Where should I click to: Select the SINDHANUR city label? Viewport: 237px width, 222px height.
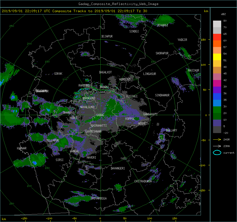coord(162,95)
